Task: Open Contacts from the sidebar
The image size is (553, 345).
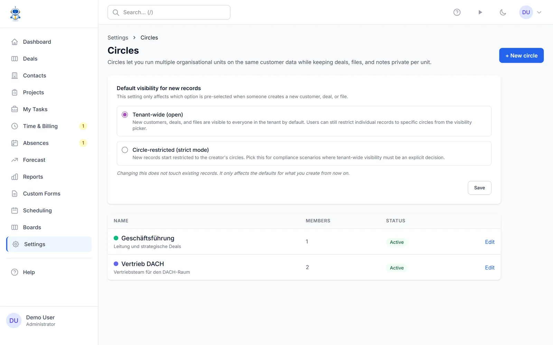Action: click(x=49, y=76)
